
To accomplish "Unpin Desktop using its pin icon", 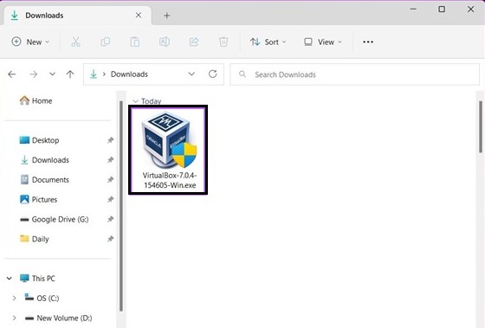I will tap(111, 140).
